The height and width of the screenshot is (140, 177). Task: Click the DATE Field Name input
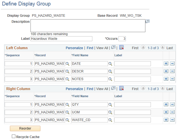90,64
